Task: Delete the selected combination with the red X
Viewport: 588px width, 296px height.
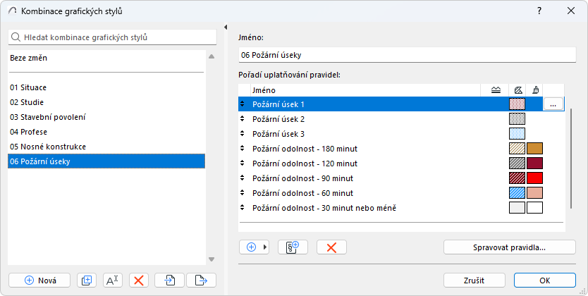Action: pyautogui.click(x=139, y=280)
